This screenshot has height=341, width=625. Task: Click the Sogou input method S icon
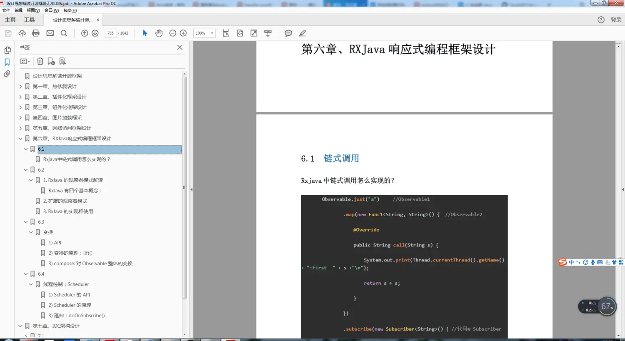pos(563,262)
